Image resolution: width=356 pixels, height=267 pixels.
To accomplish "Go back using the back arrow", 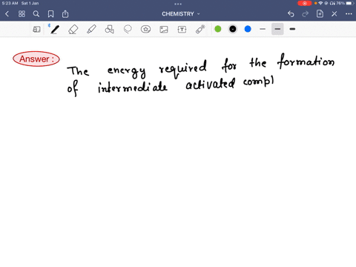I will tap(7, 14).
